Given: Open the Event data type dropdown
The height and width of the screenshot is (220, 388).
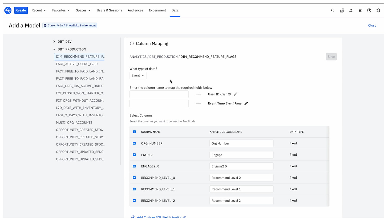Looking at the screenshot, I should pyautogui.click(x=138, y=75).
